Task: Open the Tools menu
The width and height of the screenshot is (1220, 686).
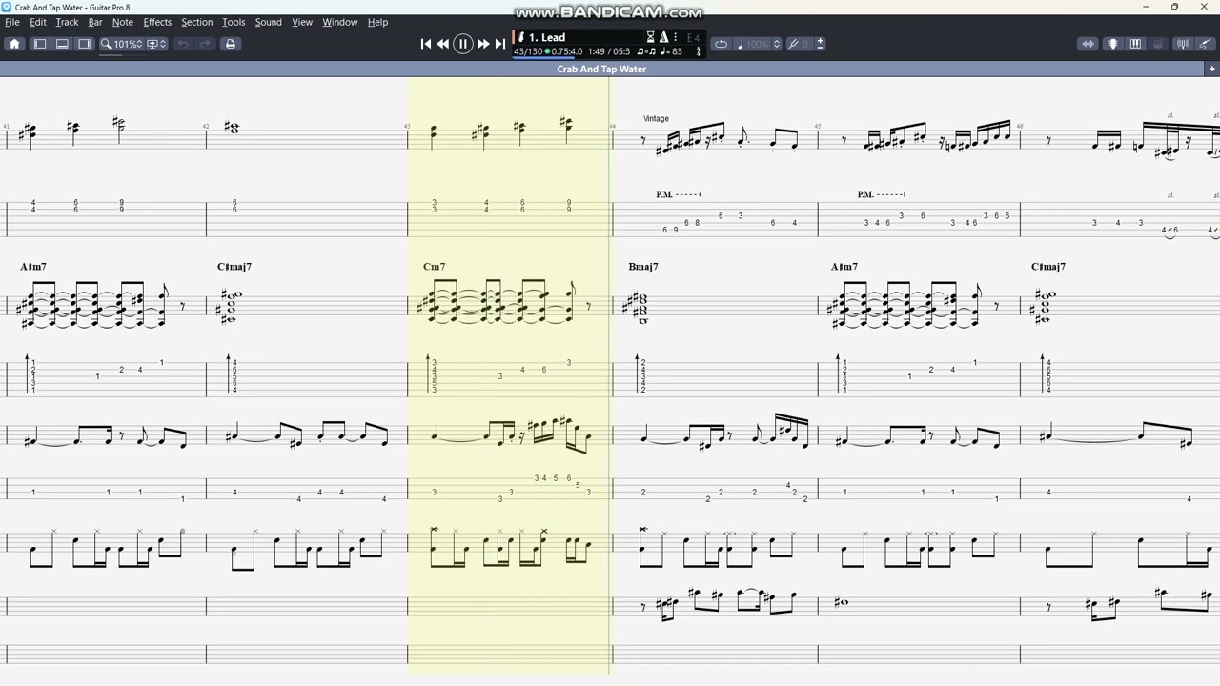Action: [x=234, y=22]
